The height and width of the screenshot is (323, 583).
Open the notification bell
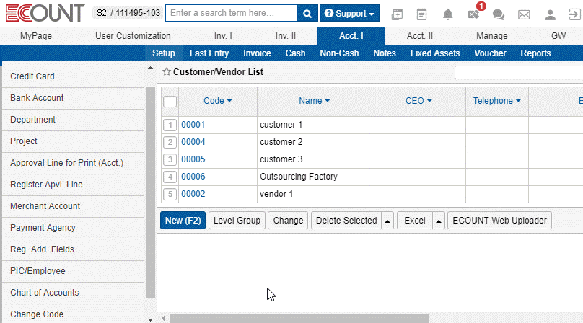point(448,14)
